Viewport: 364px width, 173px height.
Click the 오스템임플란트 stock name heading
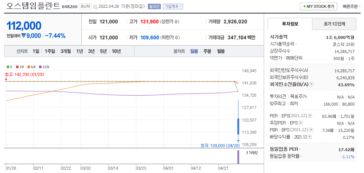pyautogui.click(x=33, y=6)
